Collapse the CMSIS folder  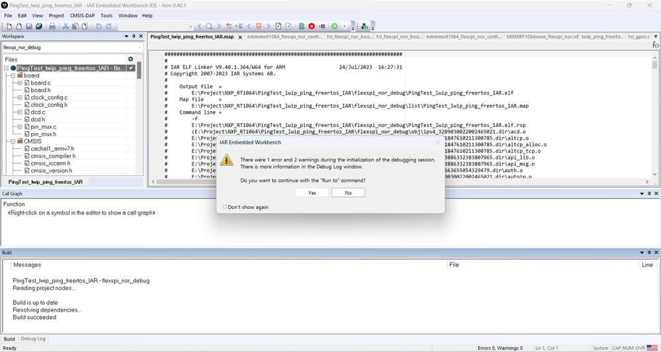[x=13, y=141]
